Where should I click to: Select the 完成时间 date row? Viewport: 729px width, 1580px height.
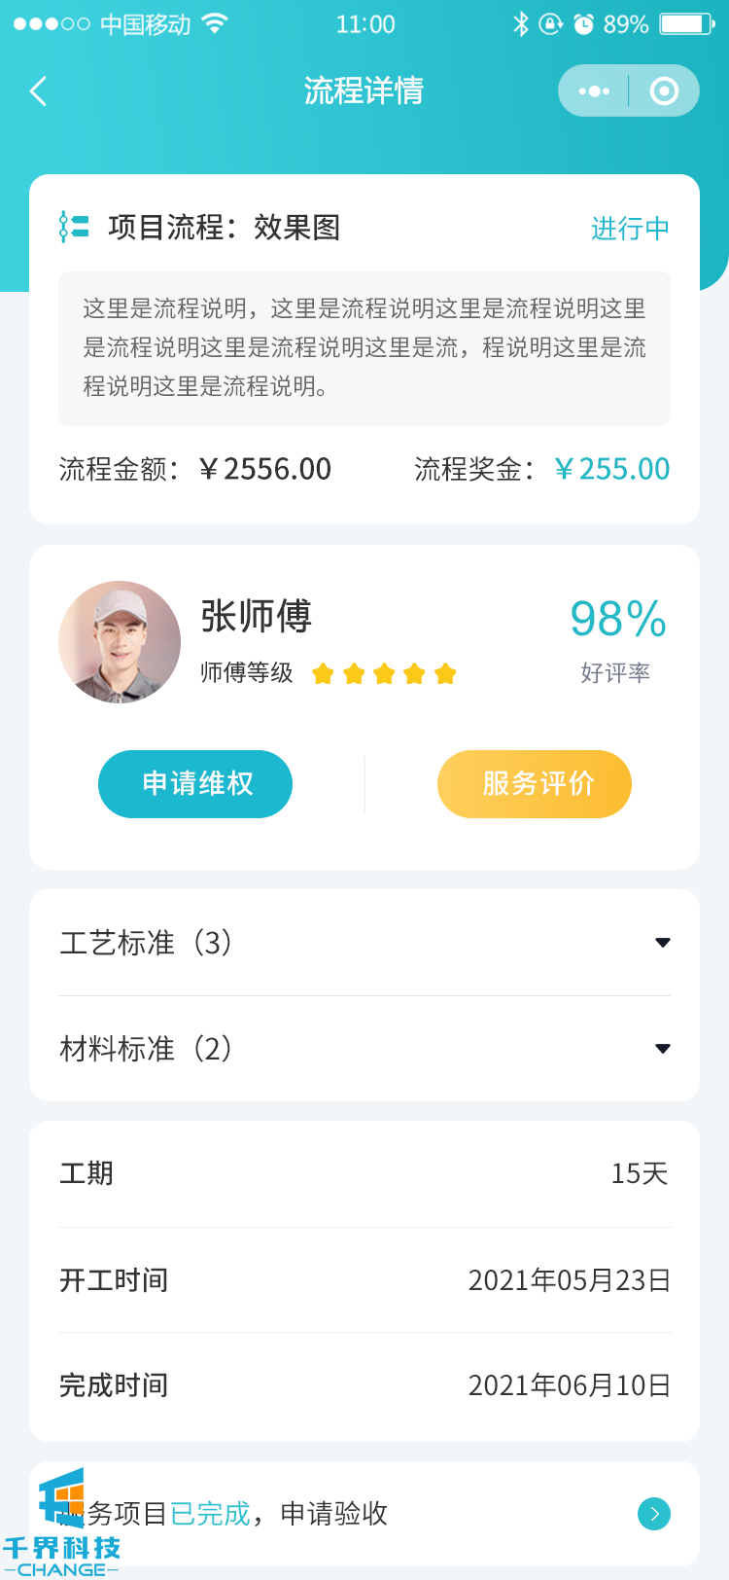[x=364, y=1385]
